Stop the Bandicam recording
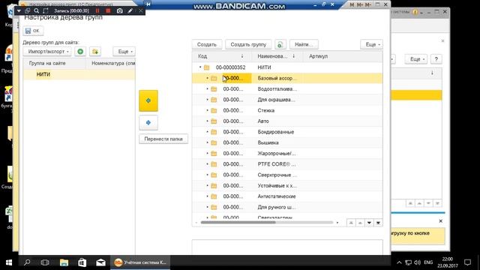 point(108,10)
